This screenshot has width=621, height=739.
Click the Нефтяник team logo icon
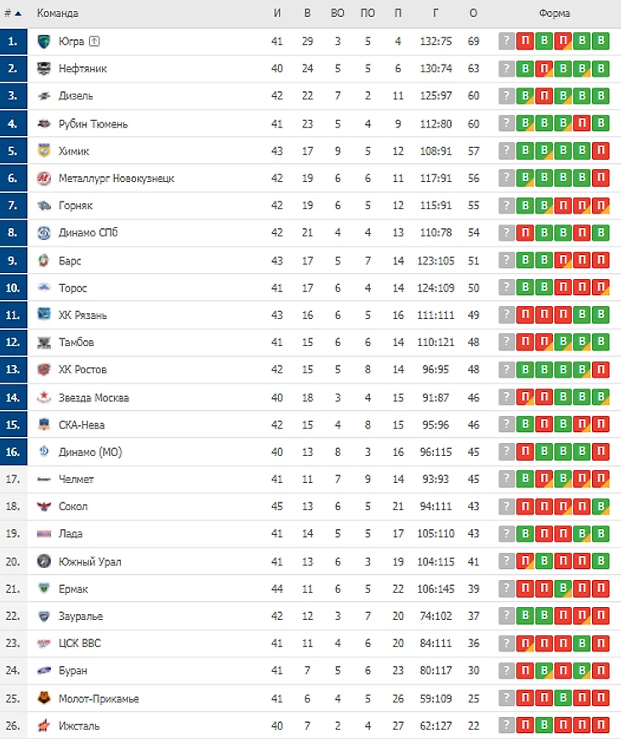coord(44,69)
